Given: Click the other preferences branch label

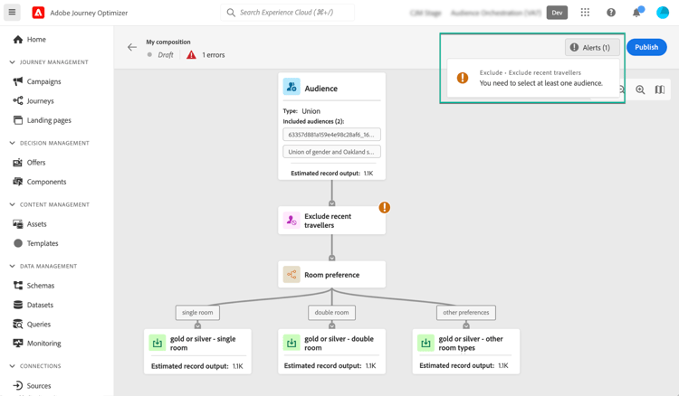Looking at the screenshot, I should [x=466, y=313].
